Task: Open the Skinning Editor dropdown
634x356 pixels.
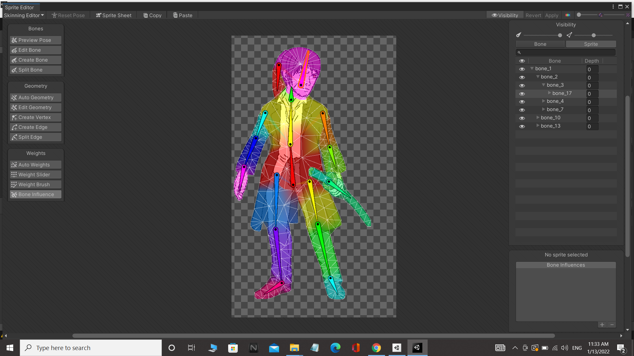Action: 24,15
